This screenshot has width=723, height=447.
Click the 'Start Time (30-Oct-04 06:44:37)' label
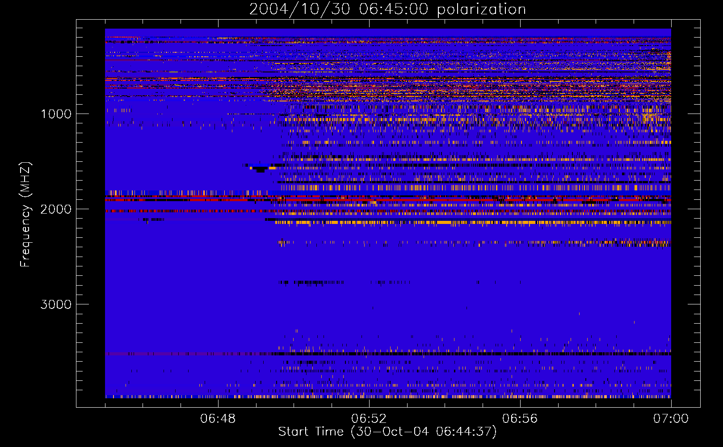(387, 432)
